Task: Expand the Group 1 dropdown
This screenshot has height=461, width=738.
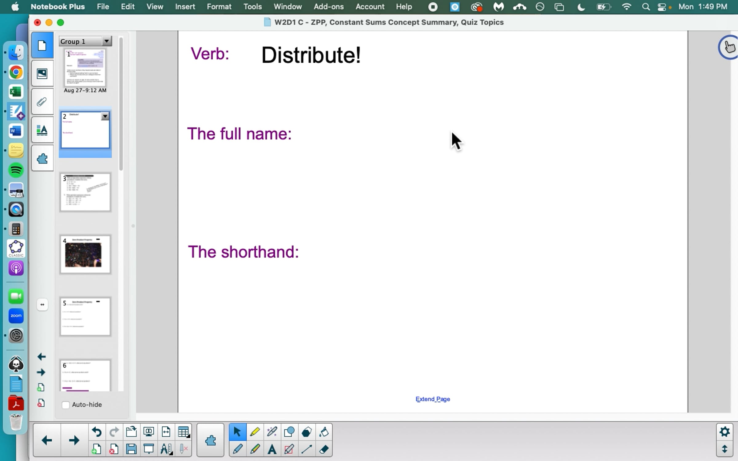Action: click(106, 41)
